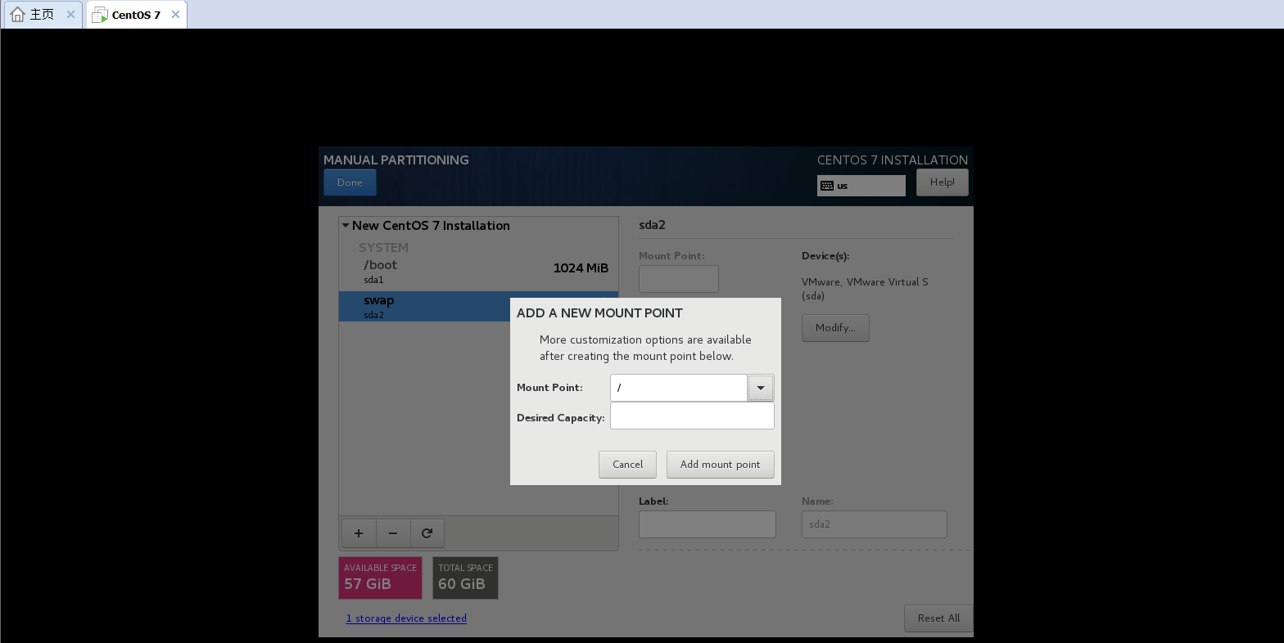
Task: Click the plus add partition icon
Action: coord(359,533)
